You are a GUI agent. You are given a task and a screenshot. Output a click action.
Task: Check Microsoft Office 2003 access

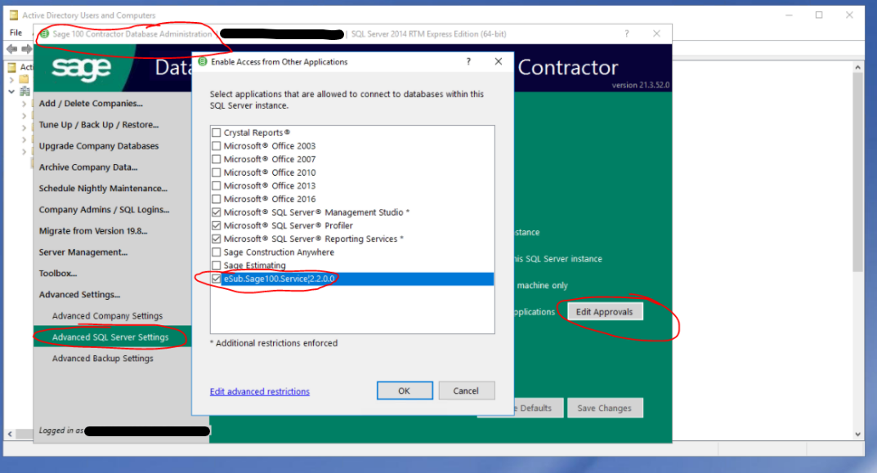click(217, 146)
